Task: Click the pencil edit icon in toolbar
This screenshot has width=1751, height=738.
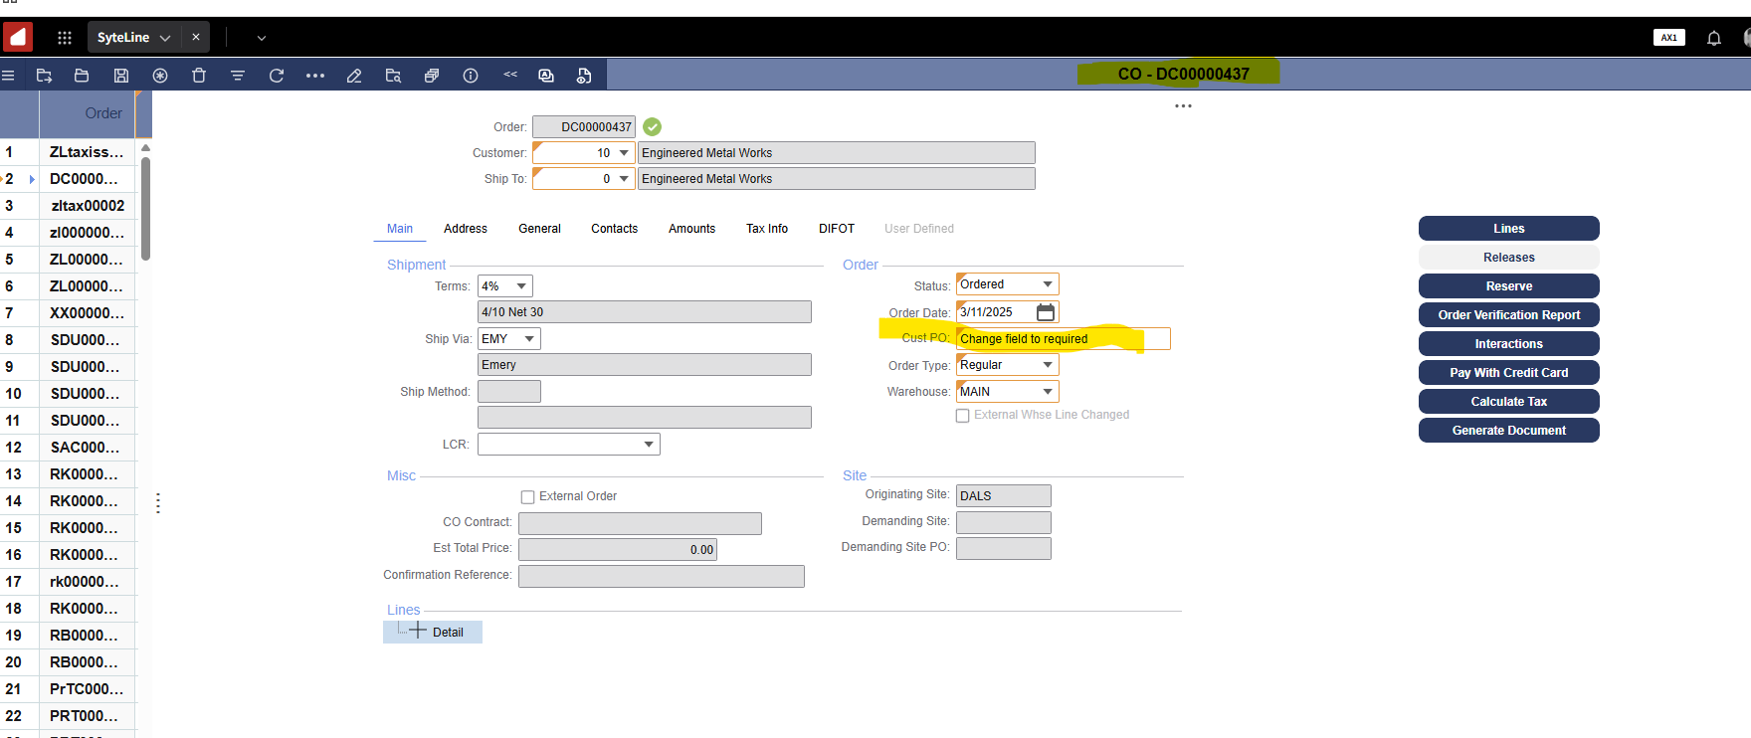Action: [354, 76]
